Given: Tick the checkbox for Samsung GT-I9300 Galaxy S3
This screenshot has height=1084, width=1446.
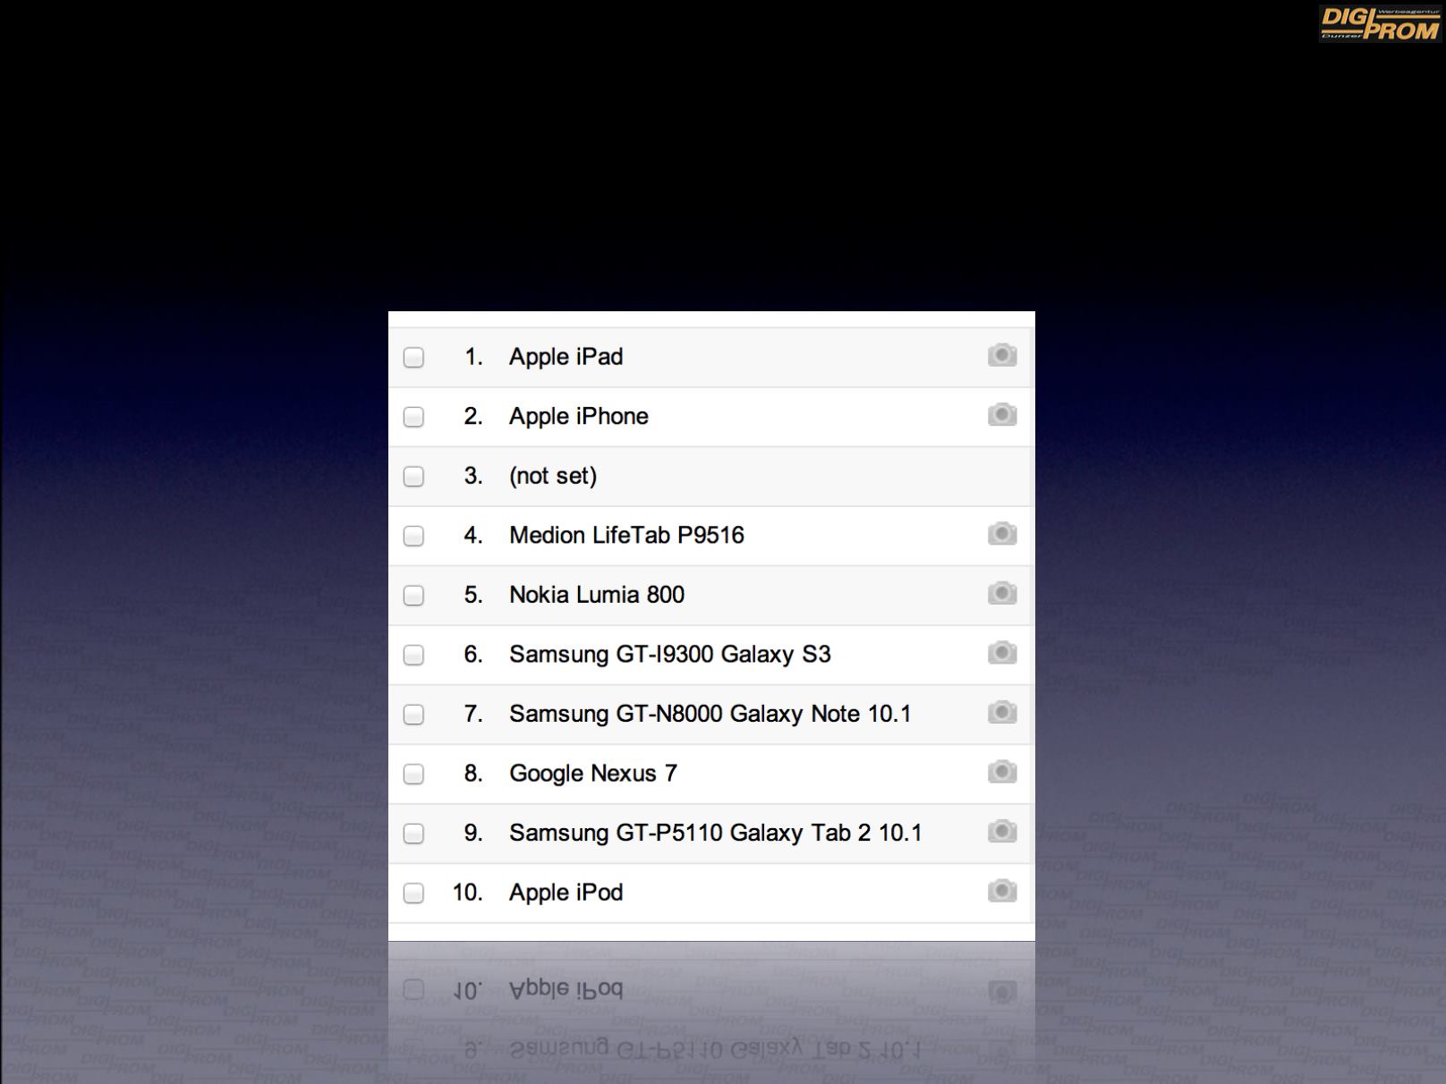Looking at the screenshot, I should 413,655.
